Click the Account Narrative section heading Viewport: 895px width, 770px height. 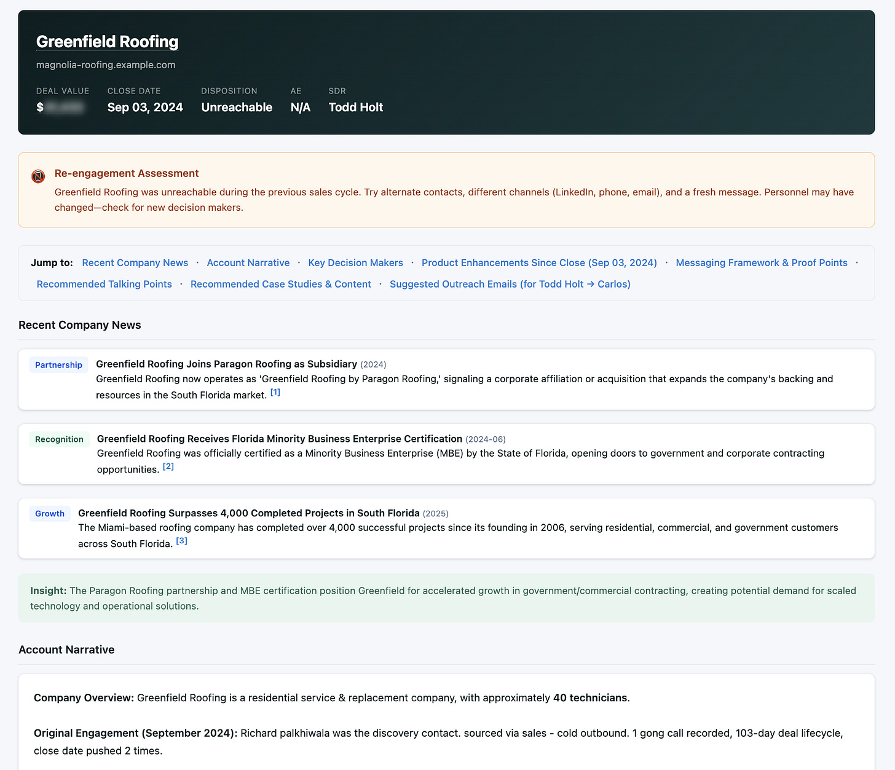66,650
